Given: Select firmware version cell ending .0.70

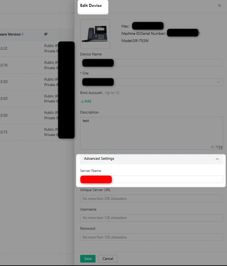Looking at the screenshot, I should tap(4, 65).
